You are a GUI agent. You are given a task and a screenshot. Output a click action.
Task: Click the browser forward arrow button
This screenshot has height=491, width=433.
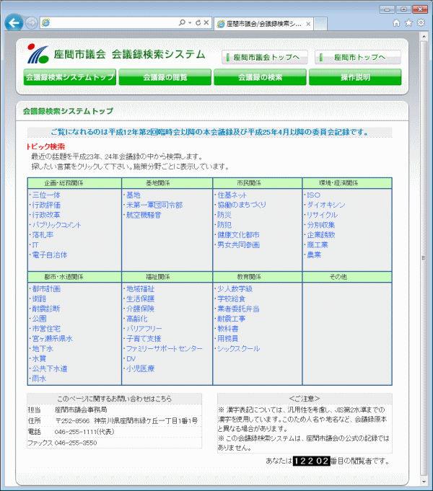31,23
